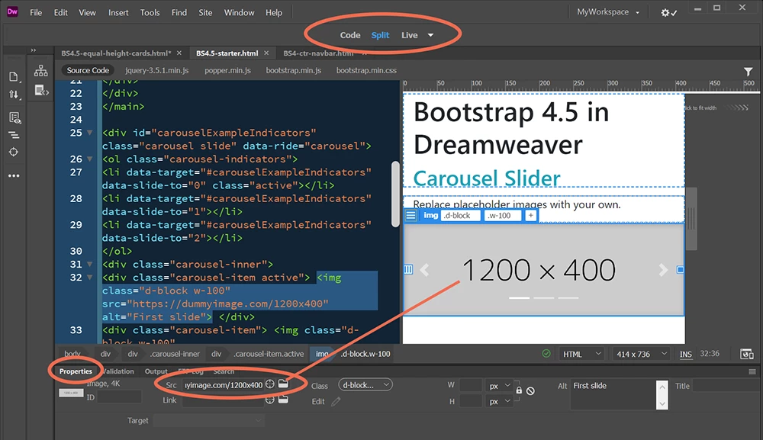Click the target crosshair icon in left toolbar
Viewport: 763px width, 440px height.
(x=14, y=153)
